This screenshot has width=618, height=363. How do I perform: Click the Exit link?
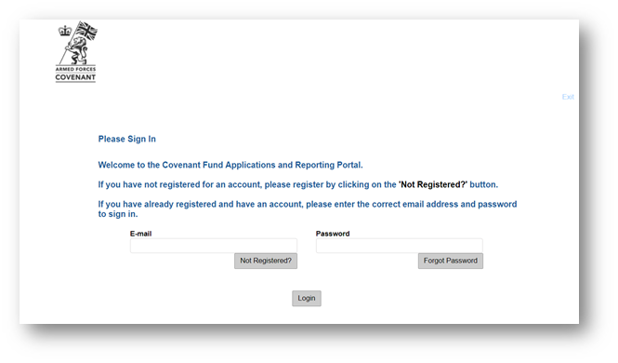coord(568,97)
